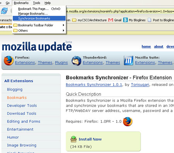Expand the Bookmarks Toolbar Folder submenu arrow
This screenshot has width=174, height=153.
tap(63, 25)
